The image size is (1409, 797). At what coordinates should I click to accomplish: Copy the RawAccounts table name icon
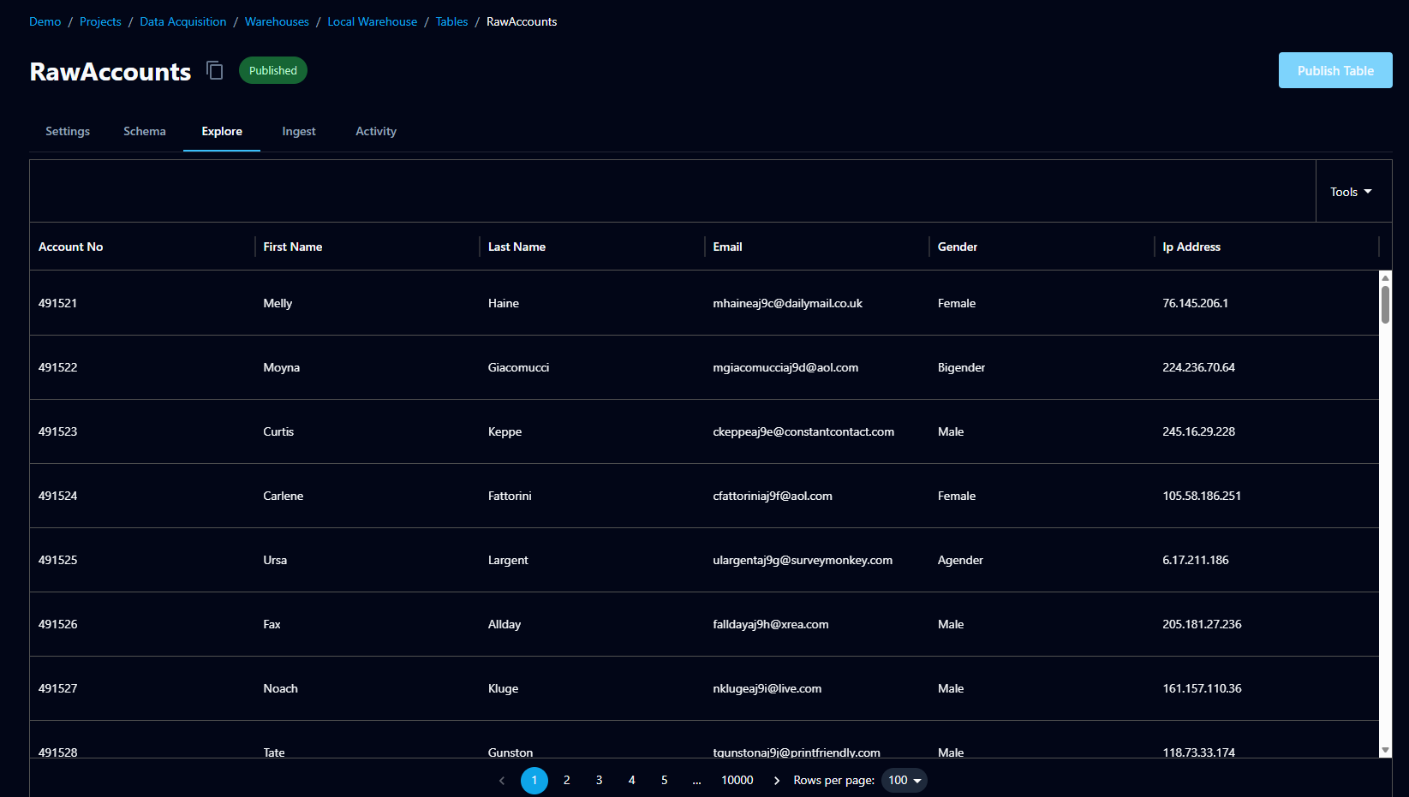[215, 70]
